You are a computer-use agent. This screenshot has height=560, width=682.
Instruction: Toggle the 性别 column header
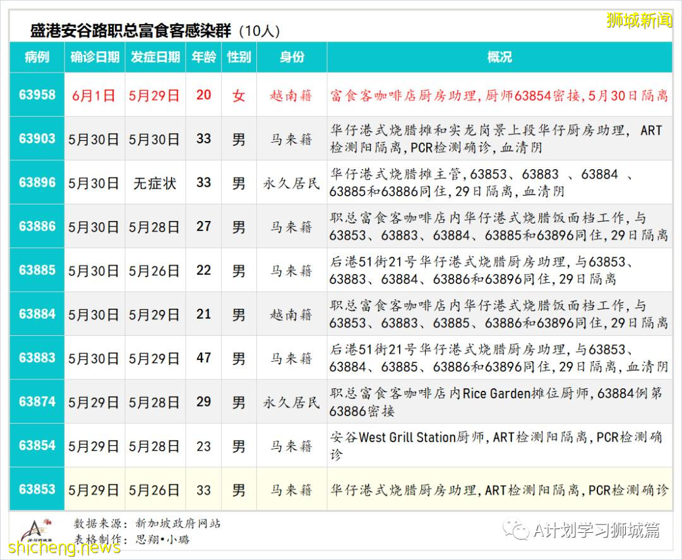coord(239,57)
